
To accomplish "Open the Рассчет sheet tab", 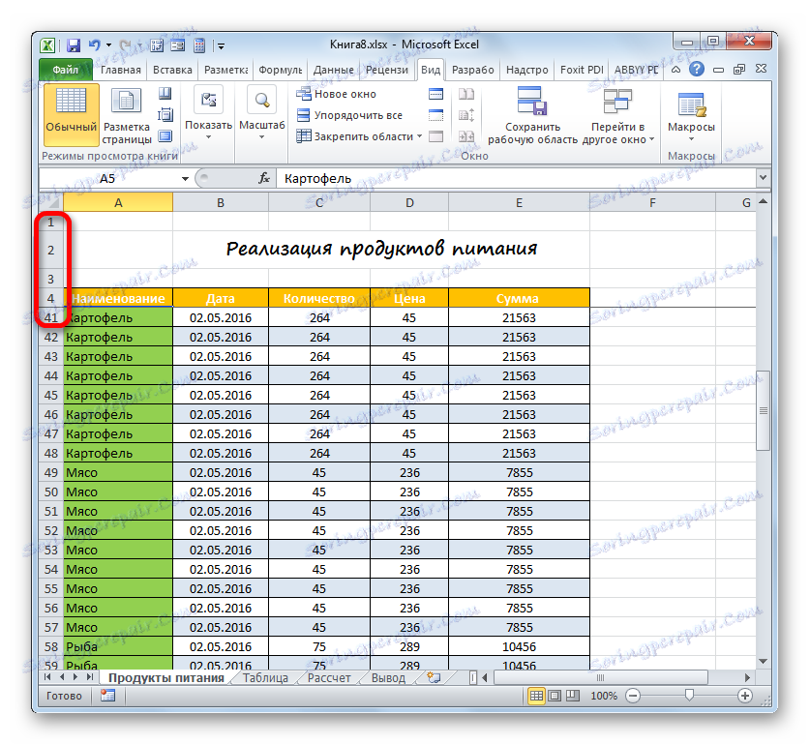I will (328, 678).
